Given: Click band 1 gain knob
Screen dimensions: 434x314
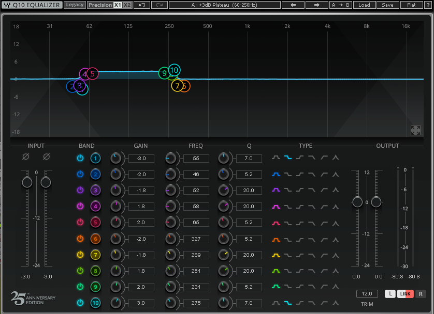Looking at the screenshot, I should (x=115, y=159).
